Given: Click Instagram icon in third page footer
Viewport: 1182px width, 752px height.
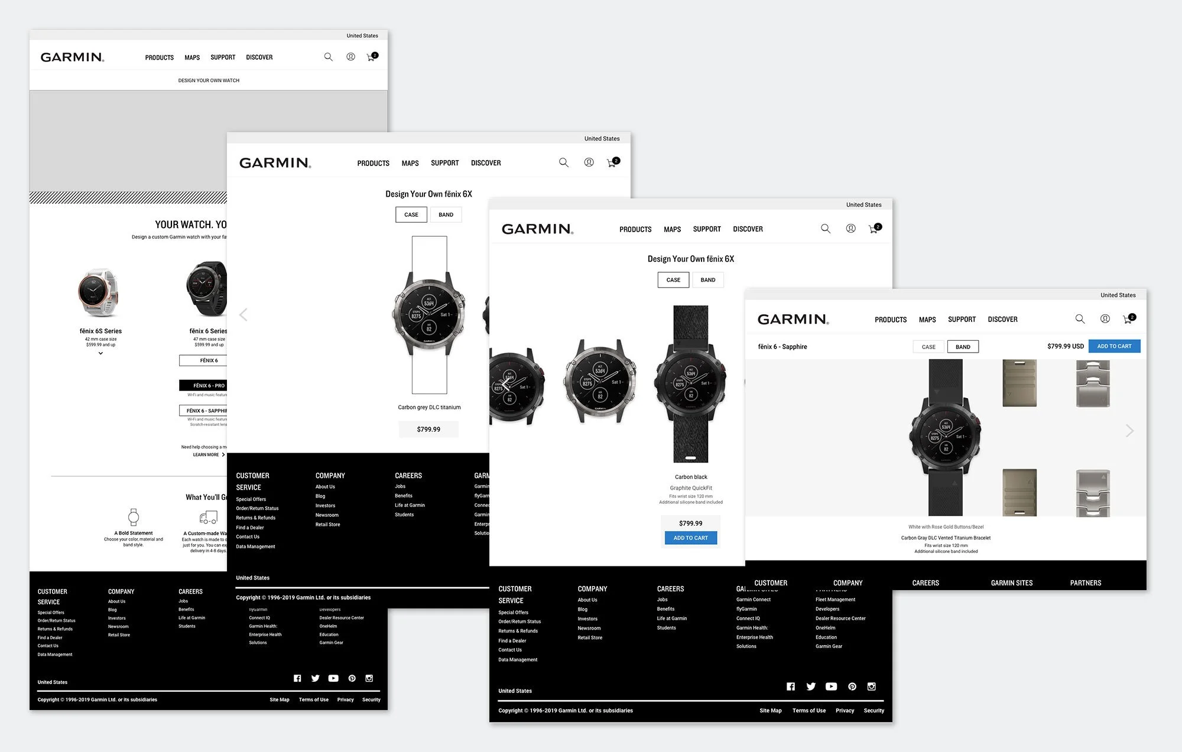Looking at the screenshot, I should click(x=871, y=686).
